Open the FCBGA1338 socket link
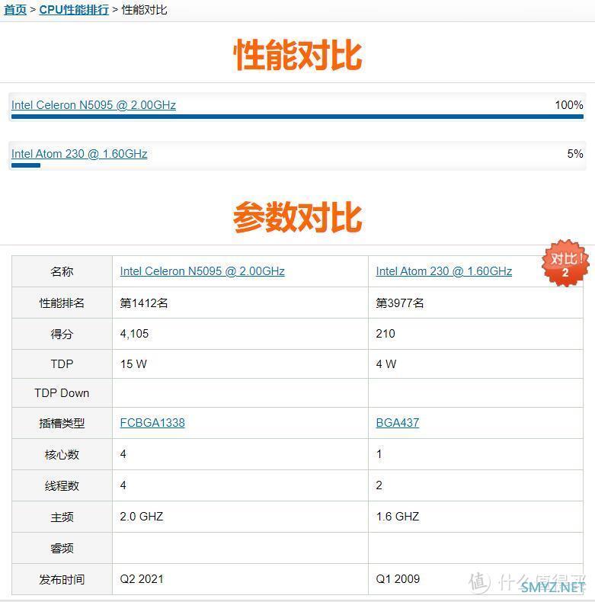This screenshot has width=595, height=602. coord(152,423)
